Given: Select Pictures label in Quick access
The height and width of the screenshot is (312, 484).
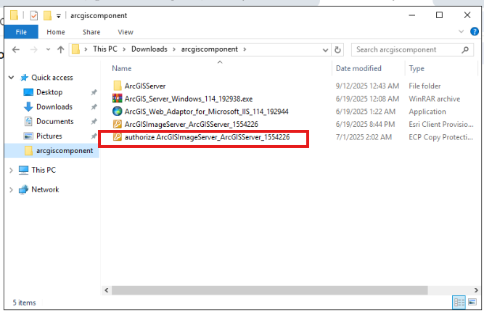Looking at the screenshot, I should (x=49, y=136).
